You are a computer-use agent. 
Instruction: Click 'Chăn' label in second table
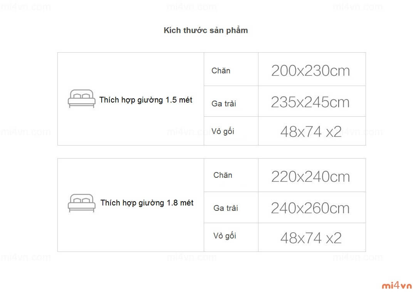click(x=223, y=175)
